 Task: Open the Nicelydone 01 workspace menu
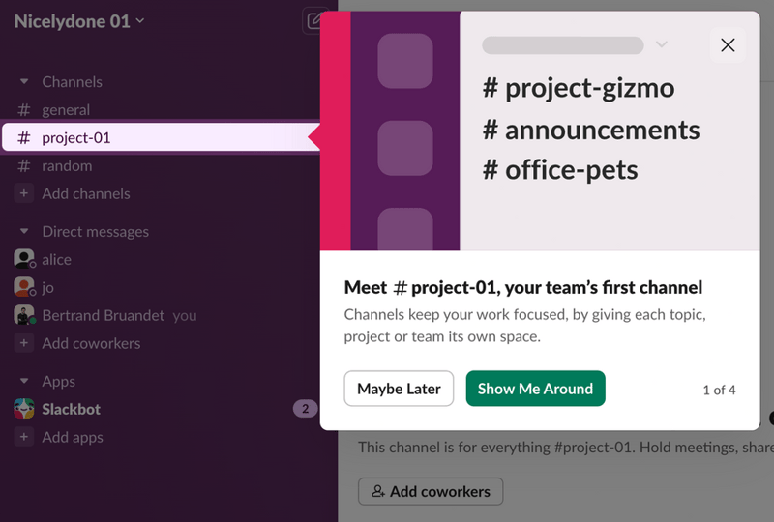coord(79,21)
